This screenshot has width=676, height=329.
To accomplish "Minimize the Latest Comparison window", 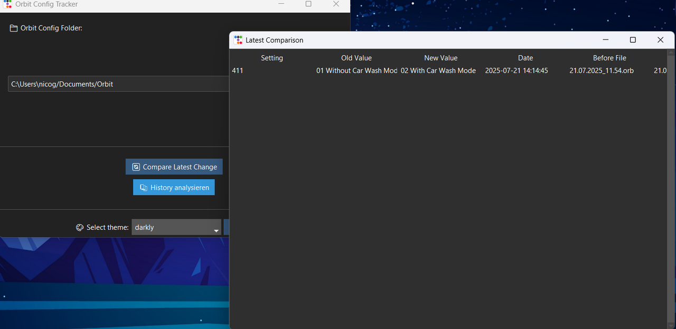I will pos(606,40).
